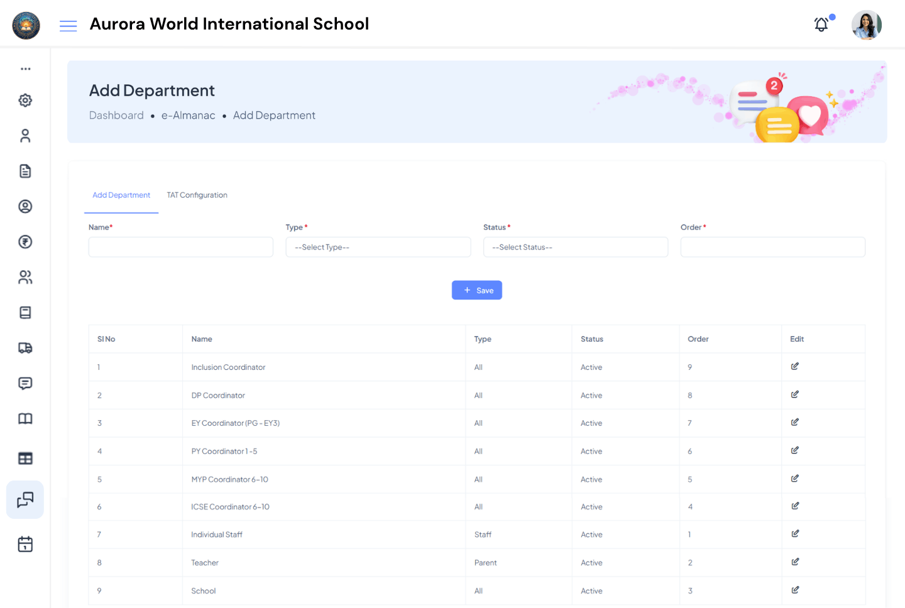Image resolution: width=905 pixels, height=608 pixels.
Task: Click inside the Name input field
Action: pyautogui.click(x=180, y=247)
